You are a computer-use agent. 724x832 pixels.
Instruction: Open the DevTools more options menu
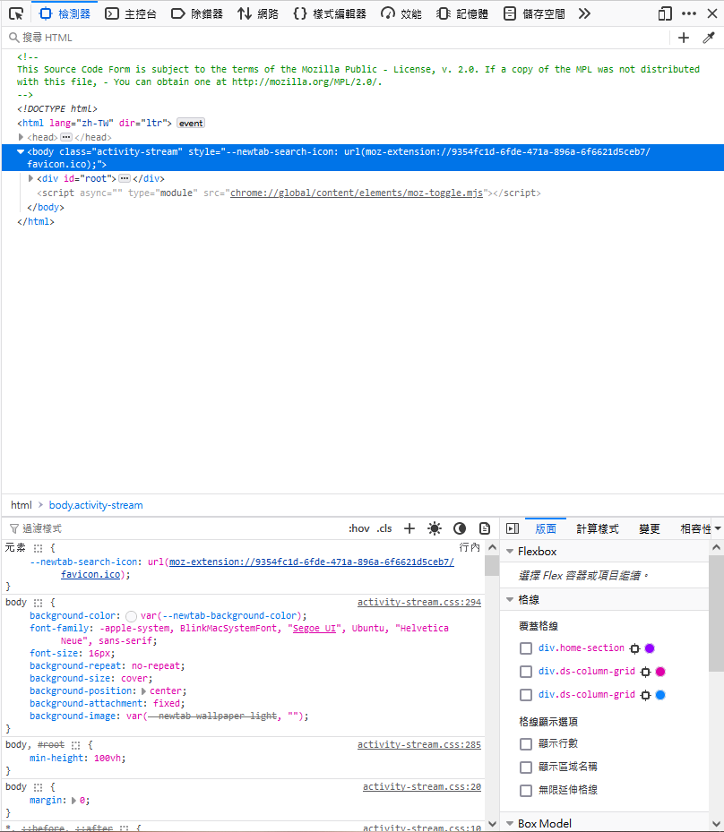tap(689, 13)
